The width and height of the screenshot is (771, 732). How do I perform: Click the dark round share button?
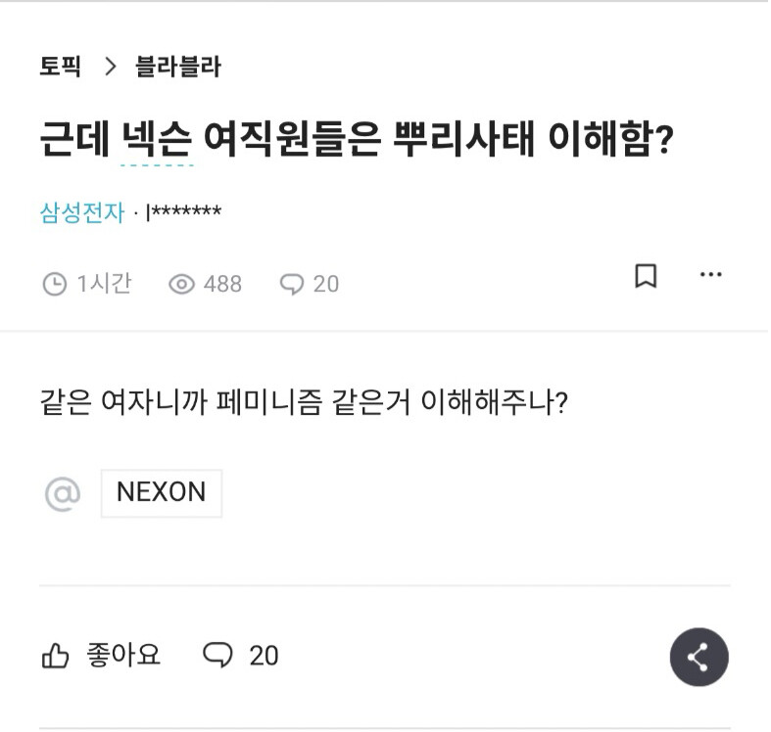[699, 657]
